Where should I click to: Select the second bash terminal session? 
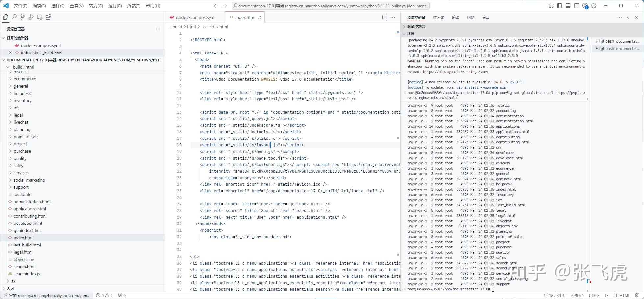(x=617, y=49)
